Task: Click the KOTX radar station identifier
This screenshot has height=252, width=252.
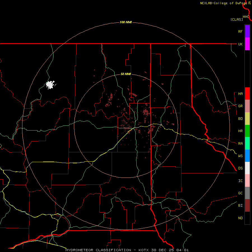Action: [x=144, y=250]
